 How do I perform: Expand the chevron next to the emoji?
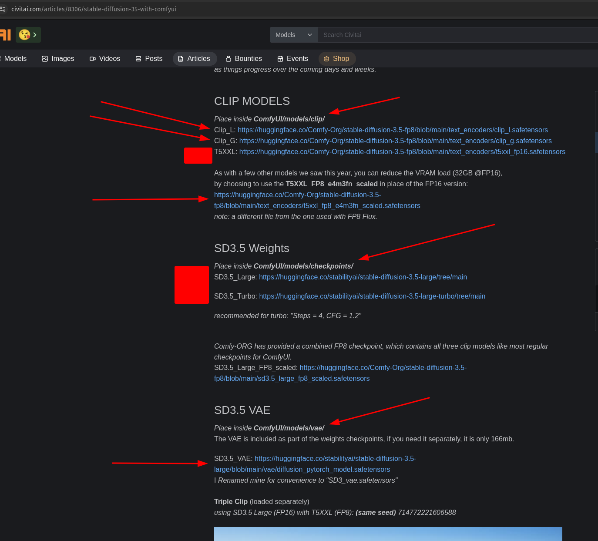pyautogui.click(x=35, y=35)
